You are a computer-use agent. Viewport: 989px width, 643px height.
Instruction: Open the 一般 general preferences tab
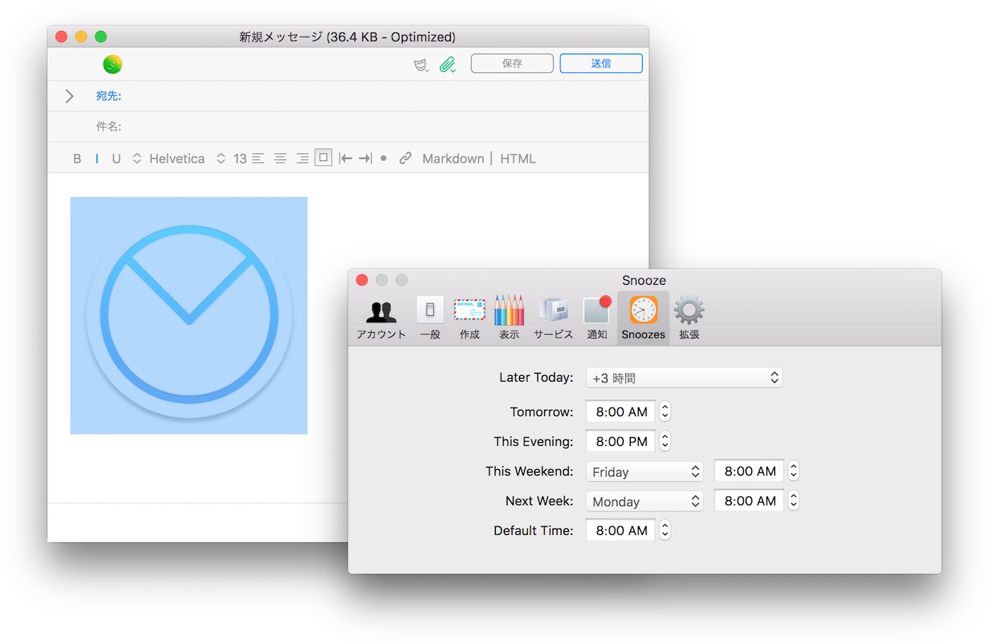click(430, 318)
